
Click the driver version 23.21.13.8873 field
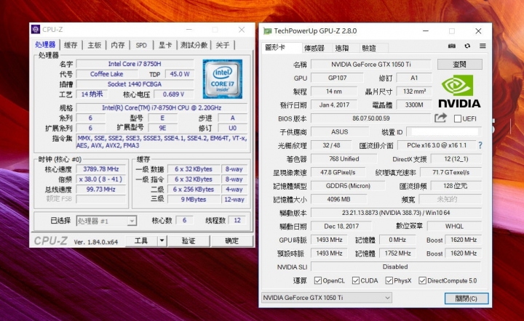click(396, 213)
